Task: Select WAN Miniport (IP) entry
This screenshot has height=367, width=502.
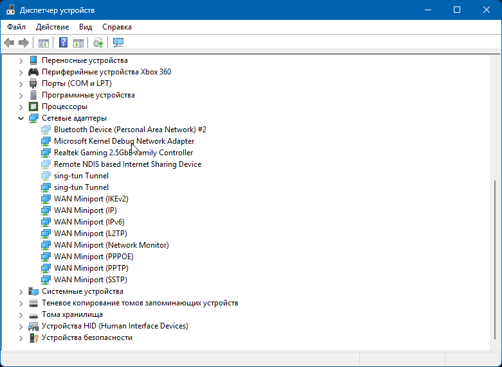Action: 85,210
